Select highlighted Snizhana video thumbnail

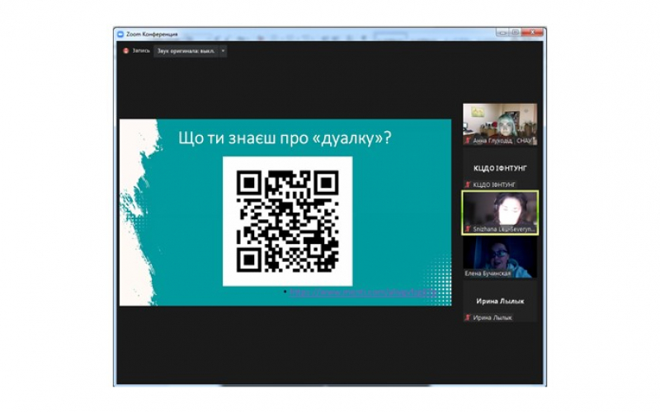point(500,213)
